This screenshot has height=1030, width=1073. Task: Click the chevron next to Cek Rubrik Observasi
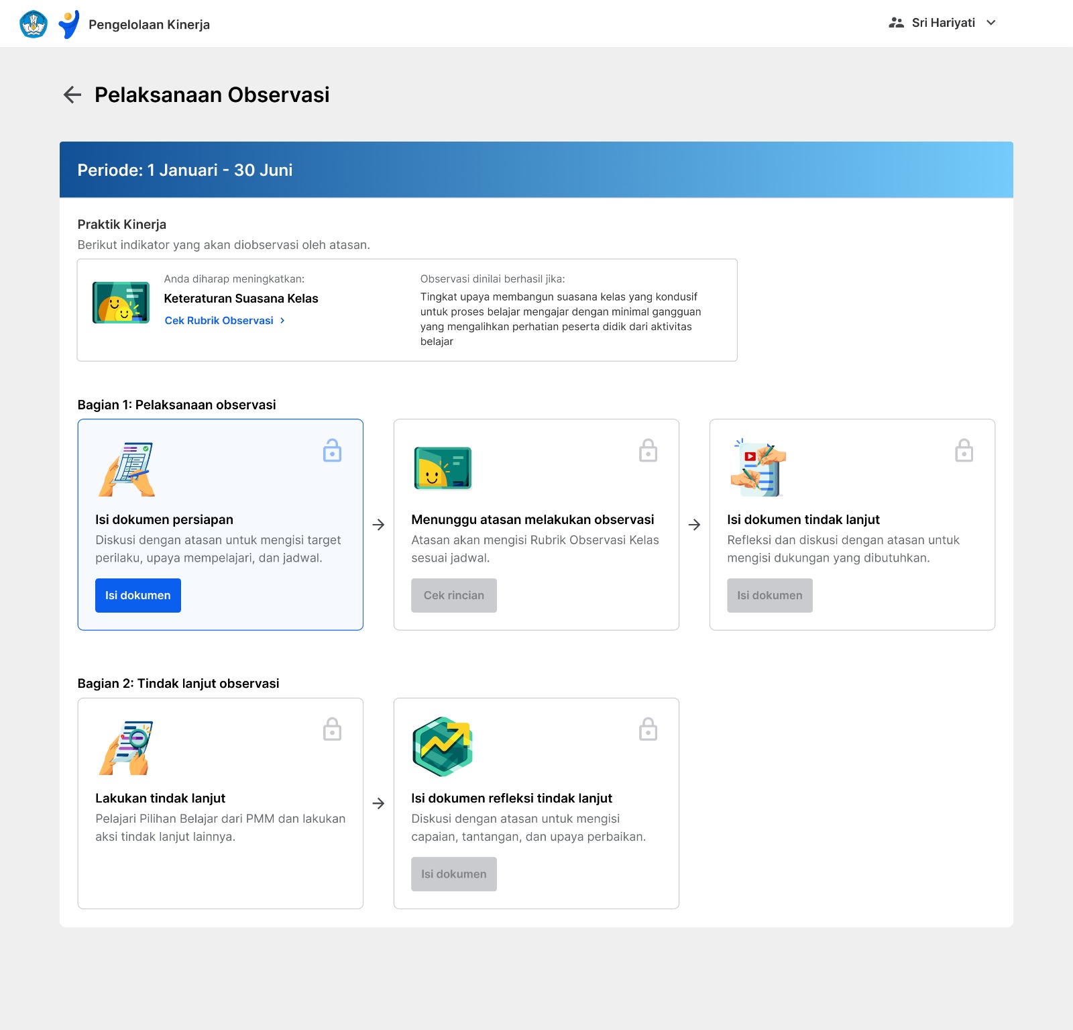click(282, 321)
